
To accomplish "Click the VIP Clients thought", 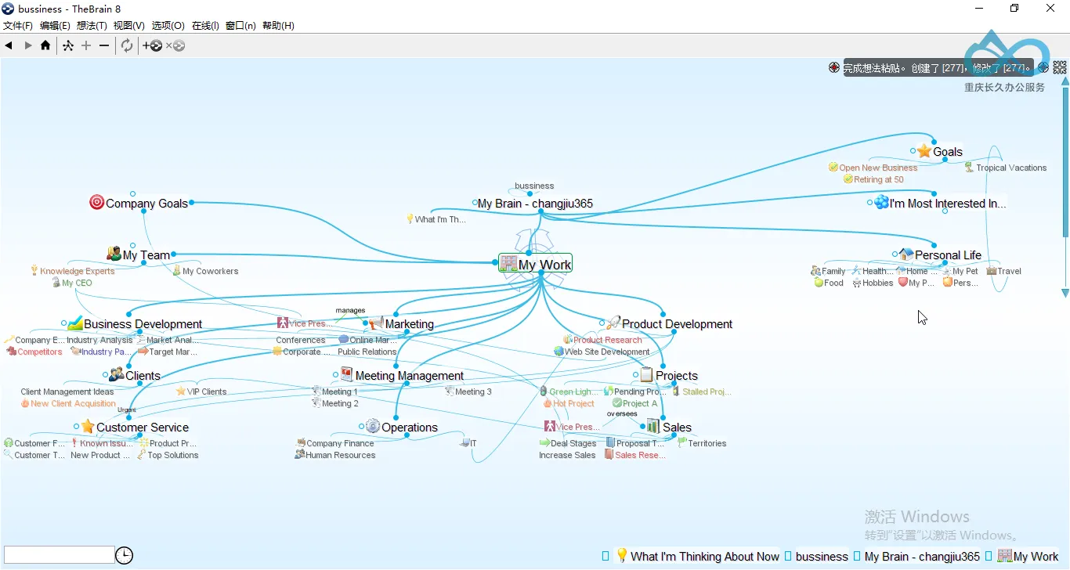I will [x=201, y=391].
